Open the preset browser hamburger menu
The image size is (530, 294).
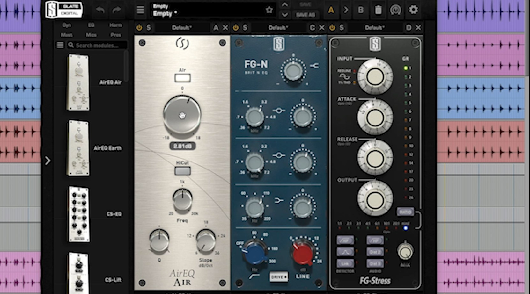click(x=140, y=10)
